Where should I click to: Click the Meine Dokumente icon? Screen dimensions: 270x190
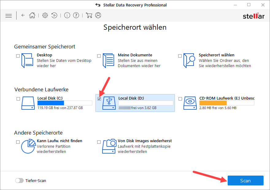click(108, 61)
